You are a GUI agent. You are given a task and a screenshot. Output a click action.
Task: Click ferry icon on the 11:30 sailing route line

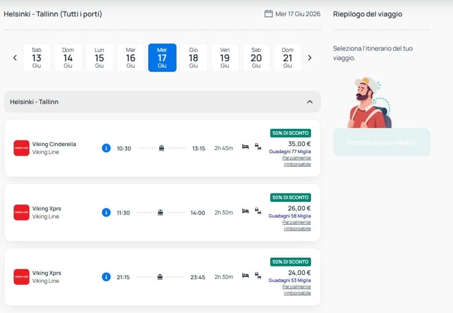pyautogui.click(x=160, y=213)
